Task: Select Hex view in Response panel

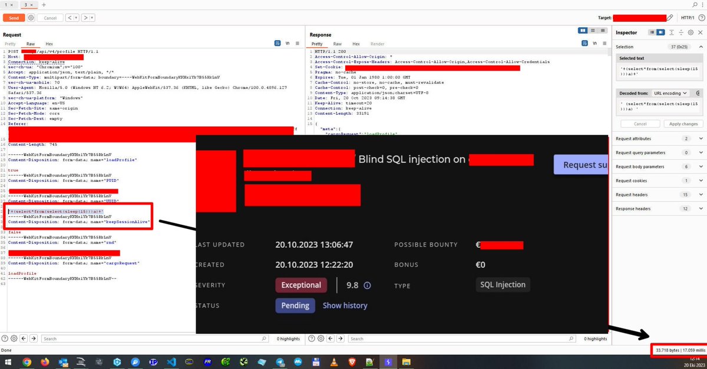Action: pos(356,44)
